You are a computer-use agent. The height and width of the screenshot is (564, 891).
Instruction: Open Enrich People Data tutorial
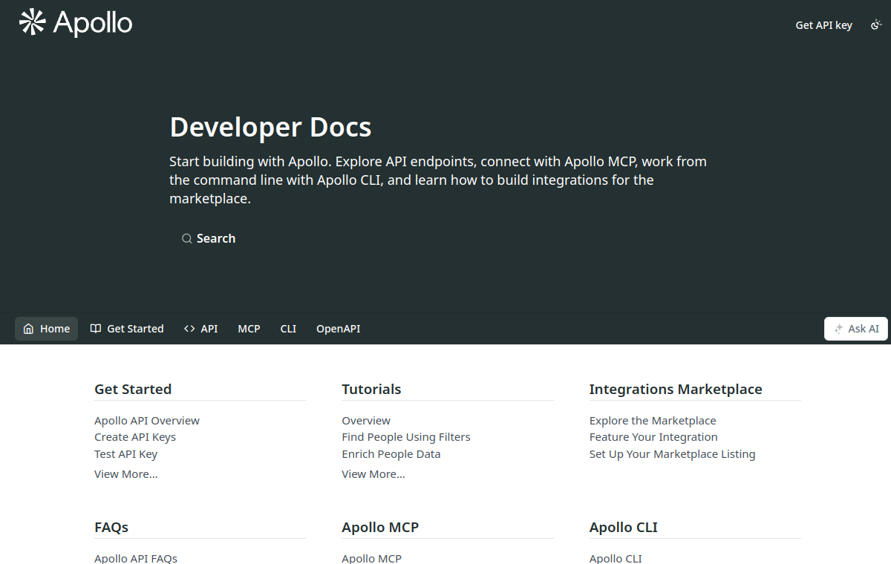(x=391, y=454)
